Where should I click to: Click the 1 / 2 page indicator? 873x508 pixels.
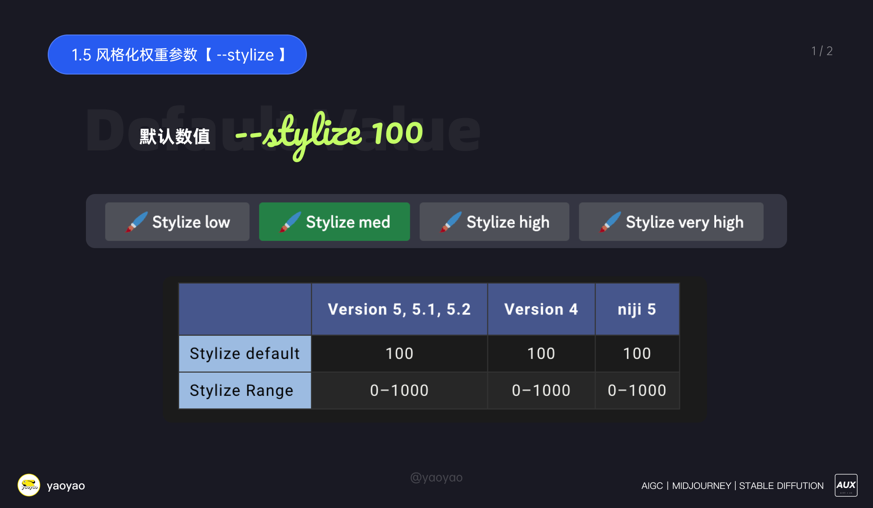822,51
